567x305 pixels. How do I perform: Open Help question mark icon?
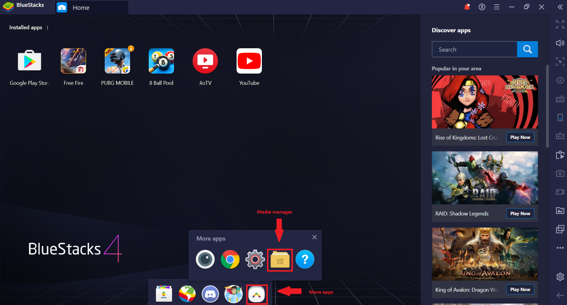[305, 259]
